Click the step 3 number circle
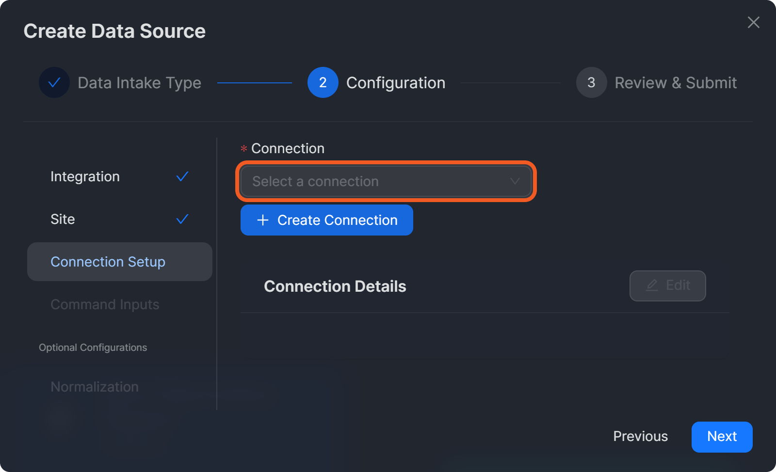This screenshot has height=472, width=776. 591,82
